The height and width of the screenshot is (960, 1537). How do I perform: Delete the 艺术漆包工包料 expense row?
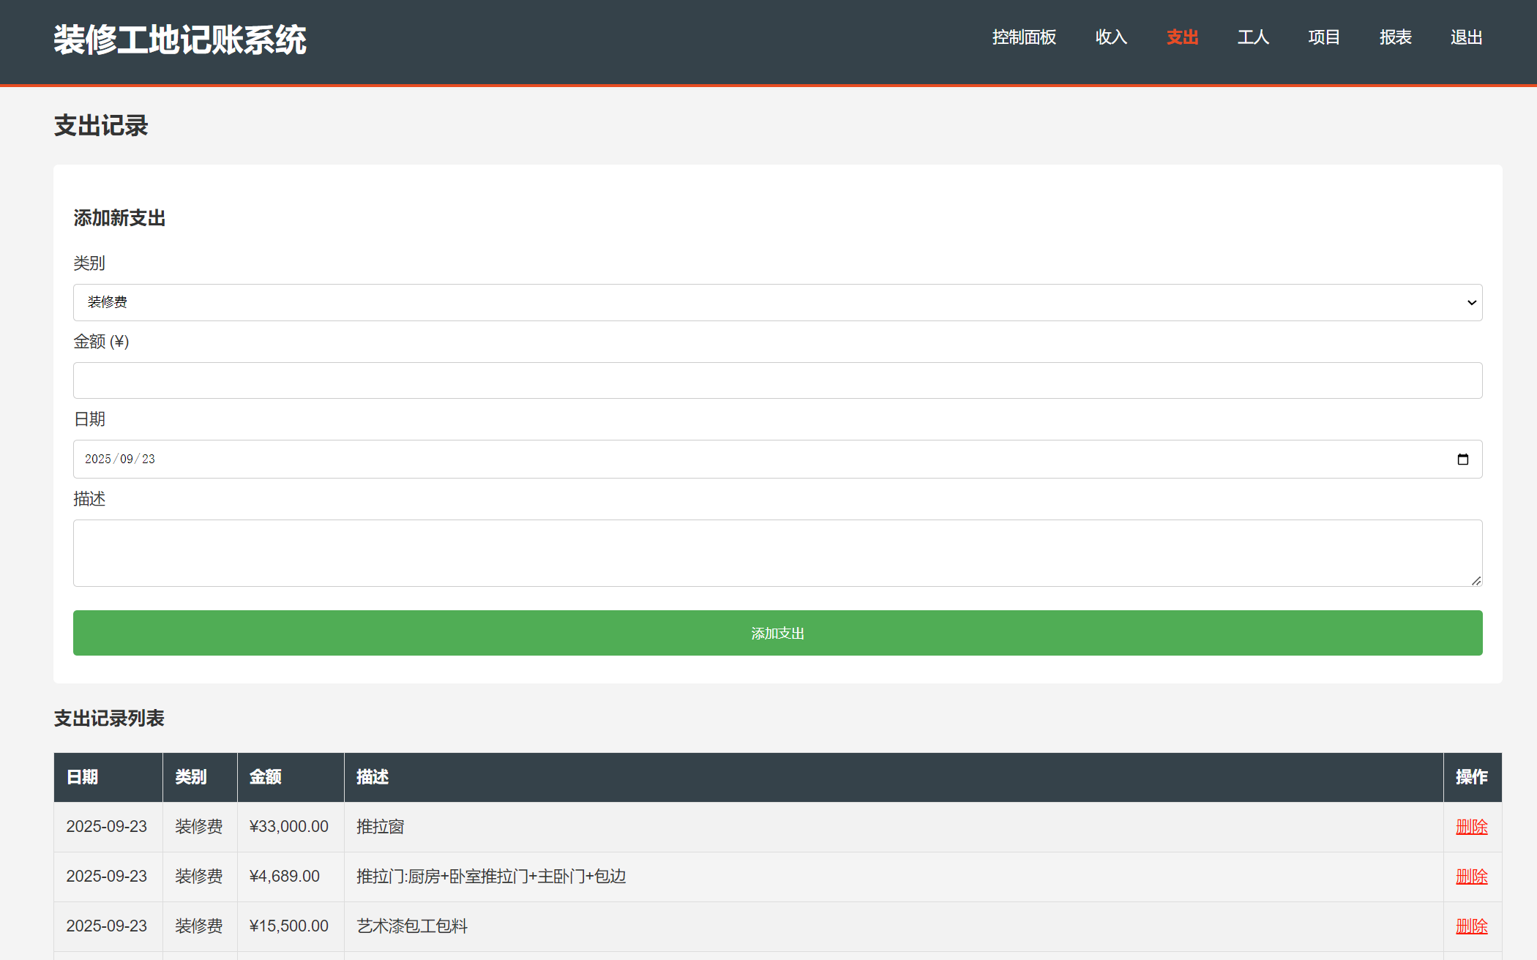[x=1471, y=926]
